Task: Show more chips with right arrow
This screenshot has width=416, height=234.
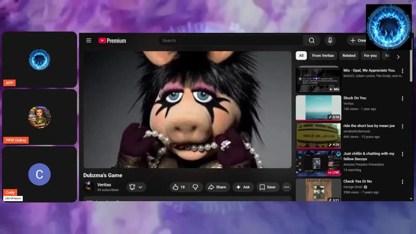Action: pyautogui.click(x=398, y=57)
